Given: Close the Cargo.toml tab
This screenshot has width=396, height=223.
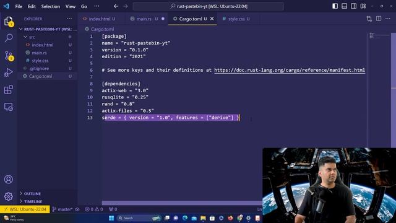Looking at the screenshot, I should (x=212, y=19).
